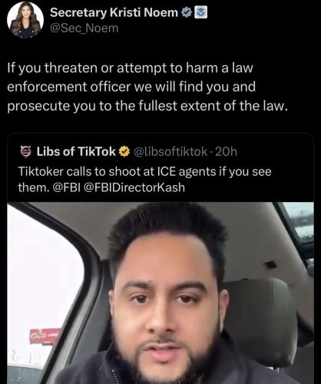Click the car sunroof area in the video
Viewport: 321px width, 384px height.
pos(298,223)
